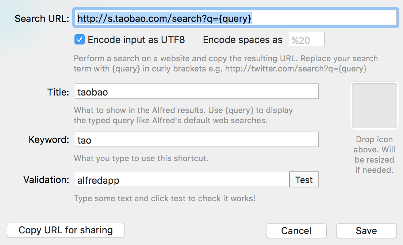Toggle the Encode input as UTF8 checkbox
Viewport: 403px width, 245px height.
pyautogui.click(x=79, y=40)
